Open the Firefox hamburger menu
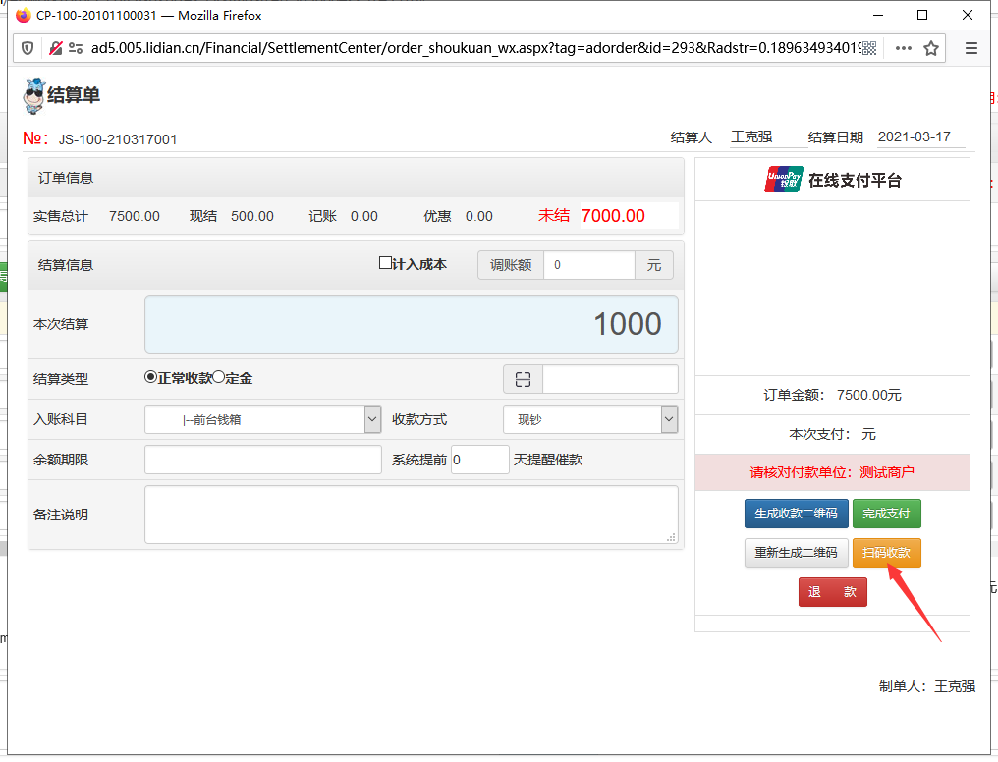This screenshot has height=762, width=998. click(x=971, y=48)
